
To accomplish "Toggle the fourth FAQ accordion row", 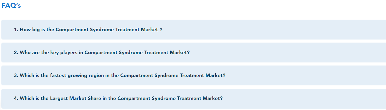I will (194, 98).
